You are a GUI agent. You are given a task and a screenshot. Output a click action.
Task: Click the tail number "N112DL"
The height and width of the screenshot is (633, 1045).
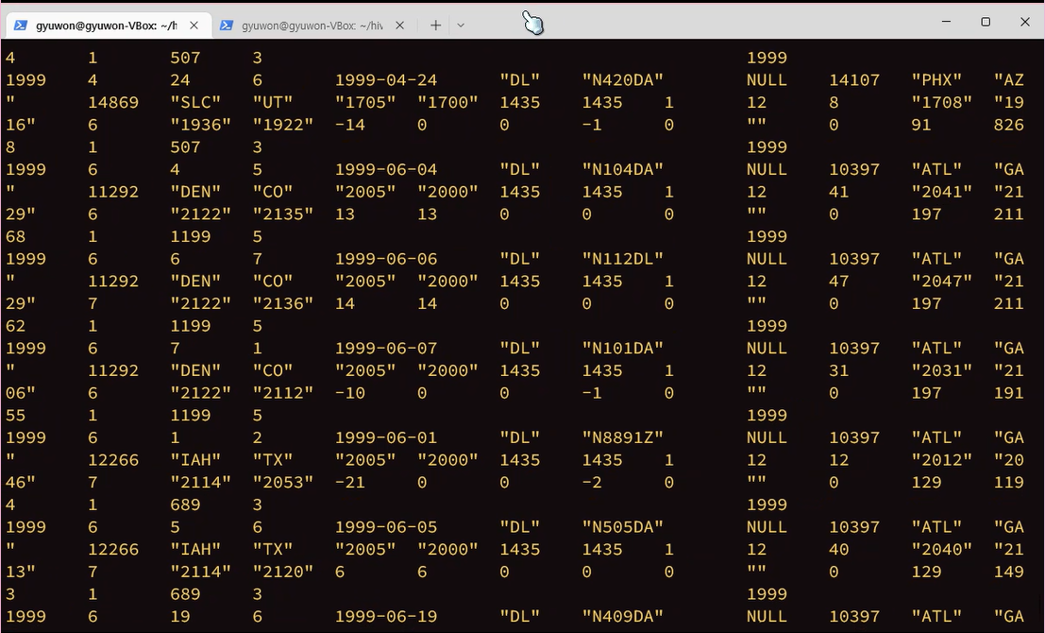622,259
